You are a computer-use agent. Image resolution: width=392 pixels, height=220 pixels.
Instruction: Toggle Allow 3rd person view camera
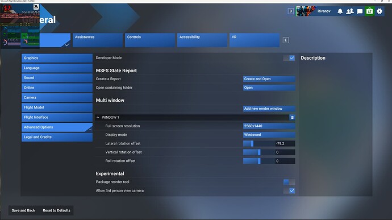coord(289,190)
